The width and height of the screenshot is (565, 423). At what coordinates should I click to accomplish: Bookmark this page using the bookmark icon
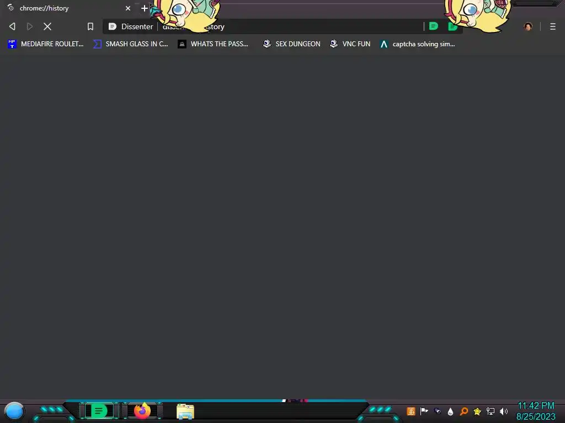click(90, 26)
